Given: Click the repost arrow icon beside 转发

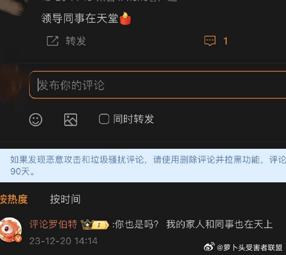Looking at the screenshot, I should click(x=52, y=41).
